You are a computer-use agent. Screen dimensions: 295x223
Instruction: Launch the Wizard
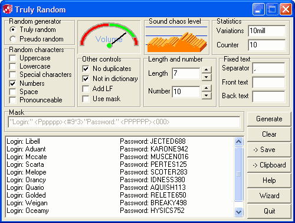click(269, 196)
